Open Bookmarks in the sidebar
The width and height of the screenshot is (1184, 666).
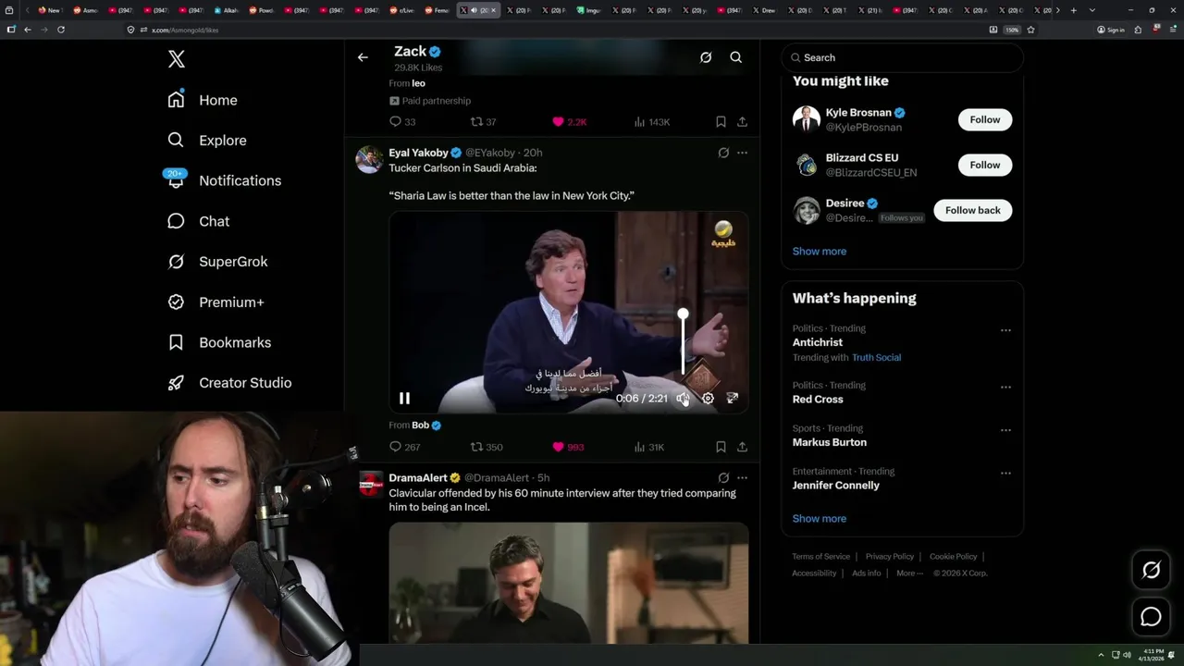(219, 342)
